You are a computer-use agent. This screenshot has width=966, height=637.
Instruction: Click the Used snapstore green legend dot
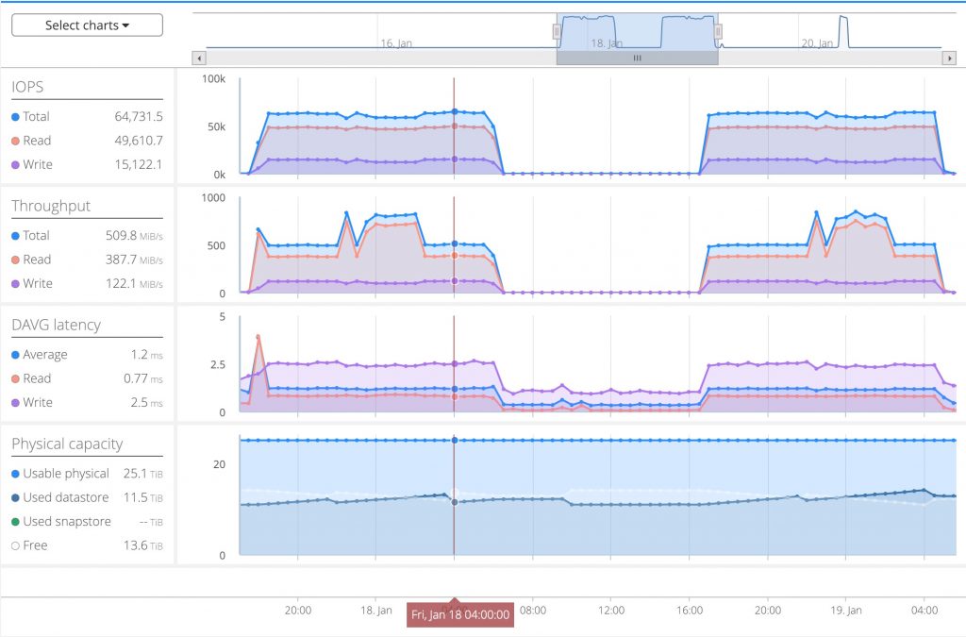click(15, 522)
